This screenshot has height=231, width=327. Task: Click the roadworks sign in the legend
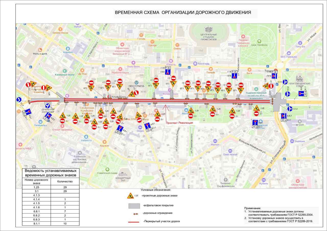[131, 196]
